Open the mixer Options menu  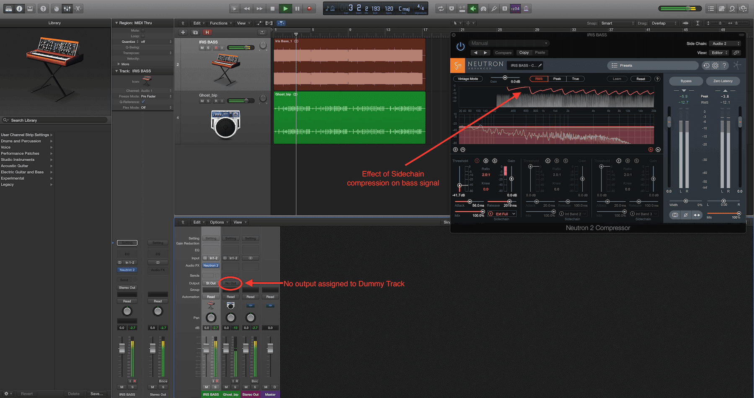219,222
